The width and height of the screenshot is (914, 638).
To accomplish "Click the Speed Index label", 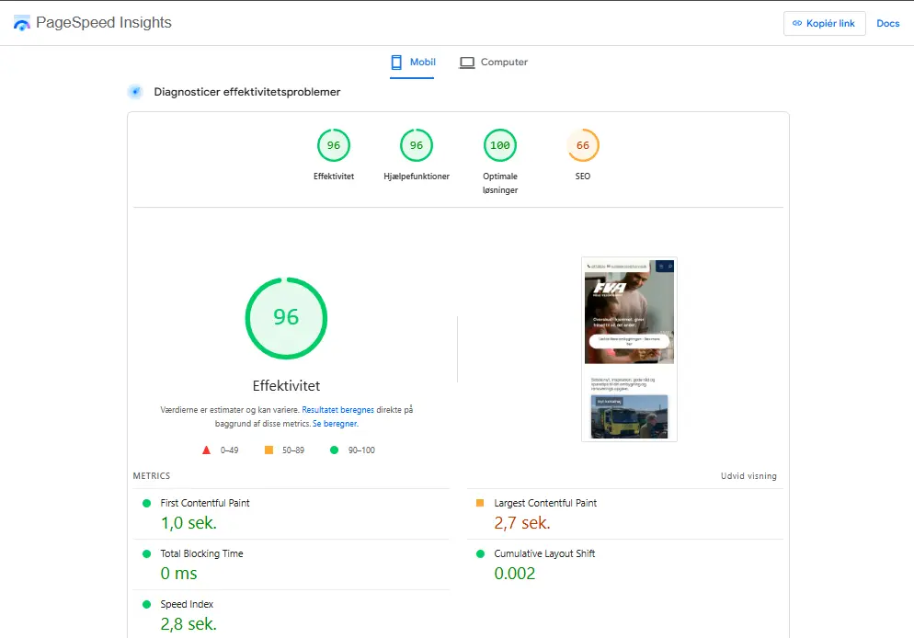I will (187, 604).
